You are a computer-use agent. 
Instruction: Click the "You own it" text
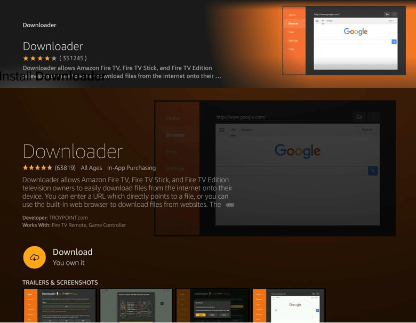pos(68,263)
